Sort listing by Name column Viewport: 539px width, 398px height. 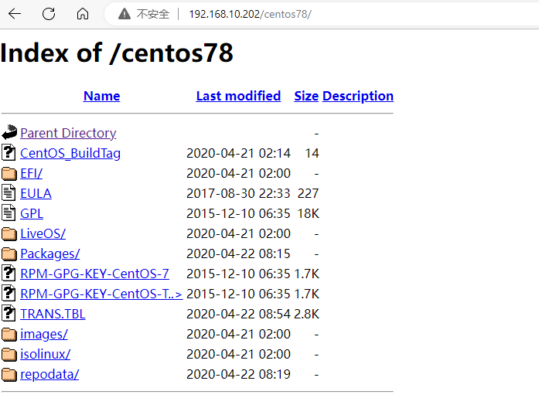(x=101, y=96)
